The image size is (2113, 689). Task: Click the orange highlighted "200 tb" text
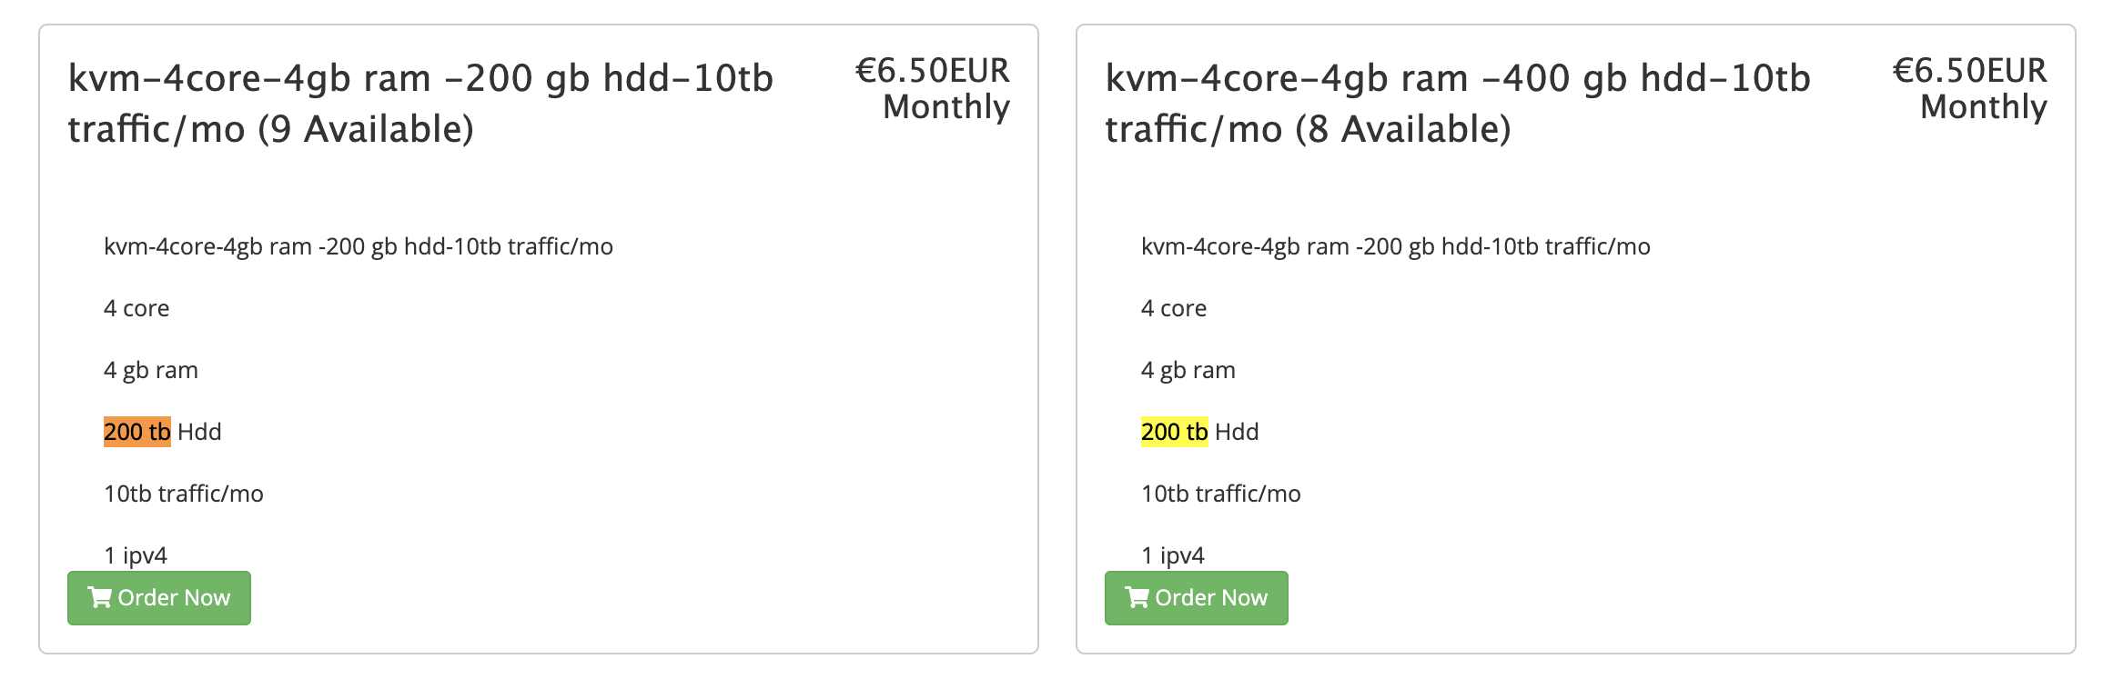[x=137, y=432]
